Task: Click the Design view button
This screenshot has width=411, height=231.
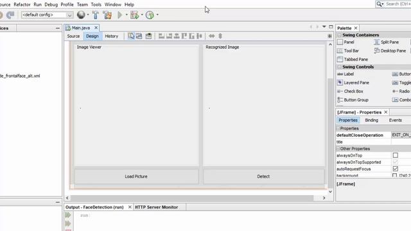Action: pyautogui.click(x=92, y=36)
